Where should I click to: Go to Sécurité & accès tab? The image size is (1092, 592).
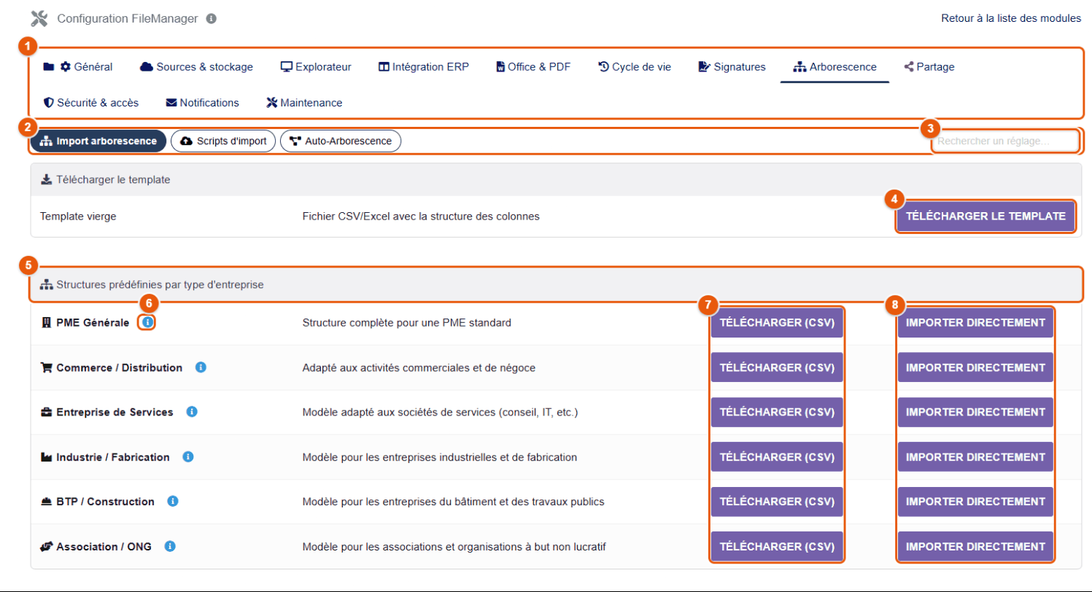91,103
